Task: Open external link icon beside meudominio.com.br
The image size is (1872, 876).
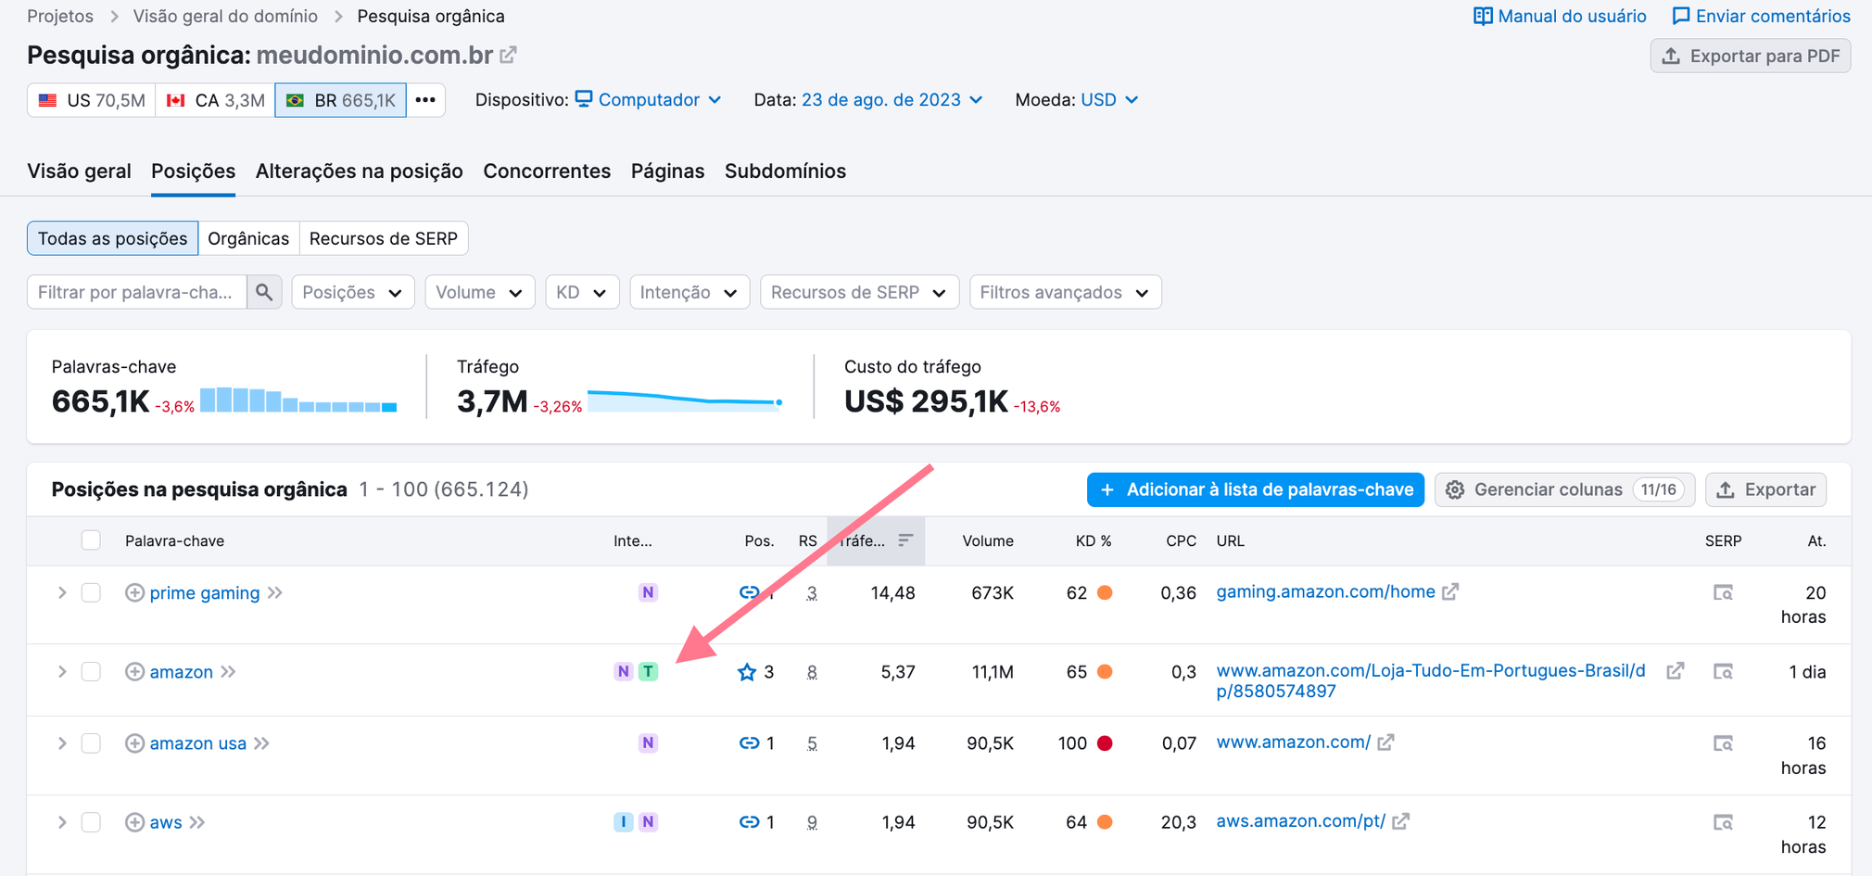Action: [x=508, y=56]
